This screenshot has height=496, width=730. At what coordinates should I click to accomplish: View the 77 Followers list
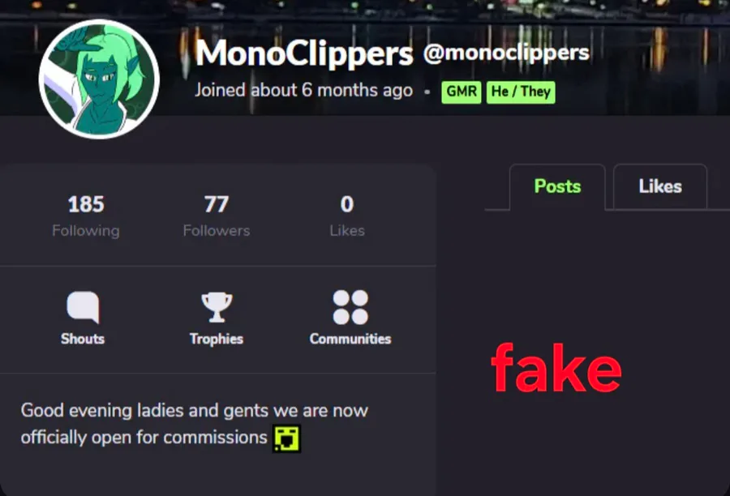point(217,216)
